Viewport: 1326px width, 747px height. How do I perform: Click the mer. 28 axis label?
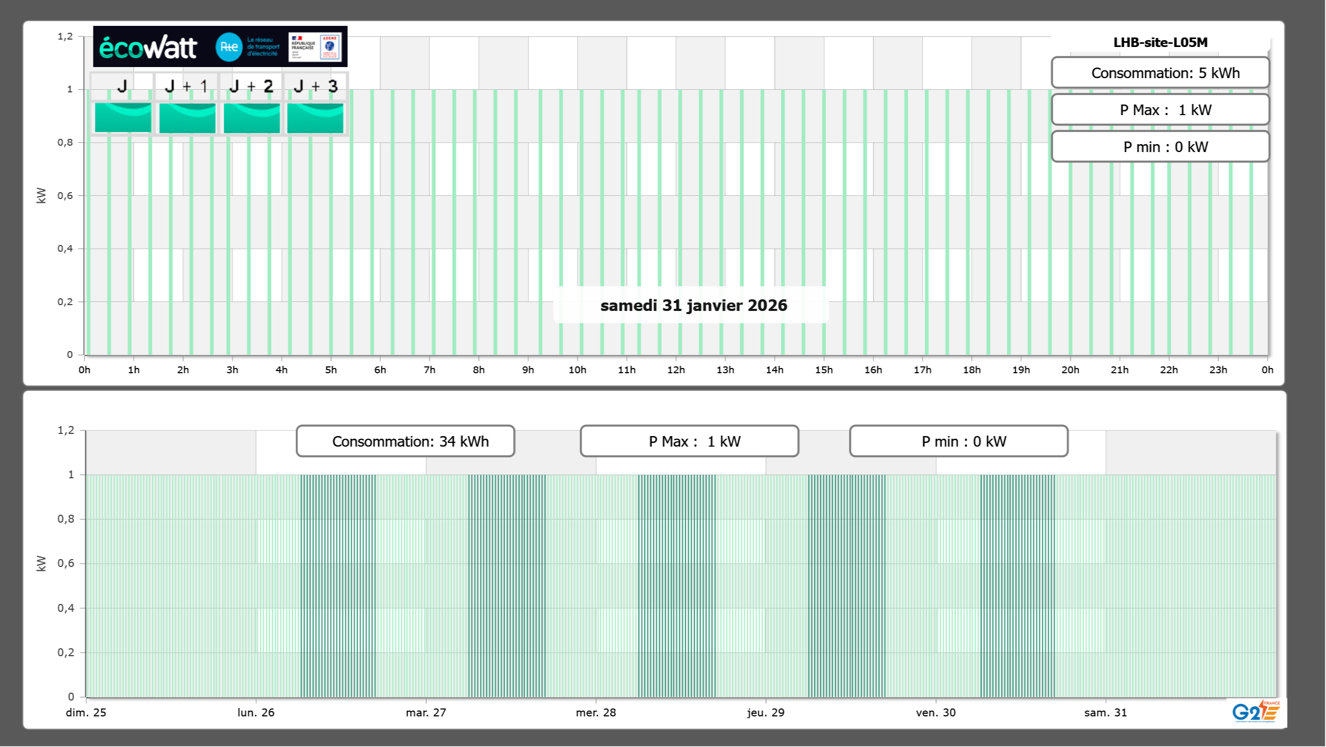click(x=596, y=712)
